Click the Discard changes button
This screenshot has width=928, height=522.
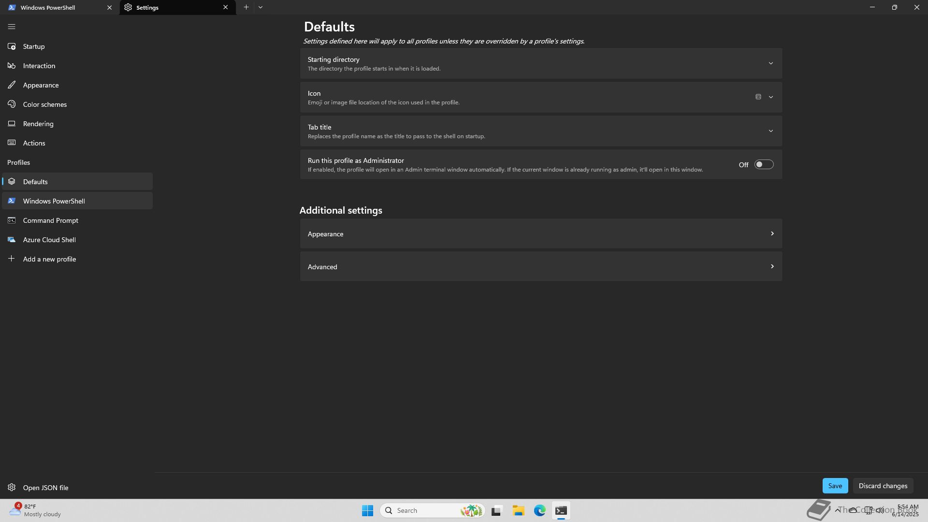pos(883,486)
